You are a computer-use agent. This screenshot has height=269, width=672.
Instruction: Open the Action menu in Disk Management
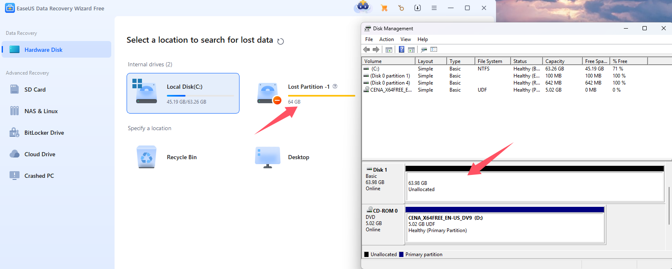(386, 39)
